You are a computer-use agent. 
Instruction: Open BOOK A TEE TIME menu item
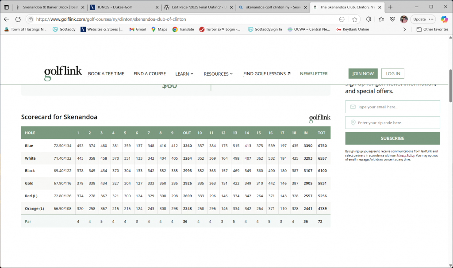pos(106,74)
